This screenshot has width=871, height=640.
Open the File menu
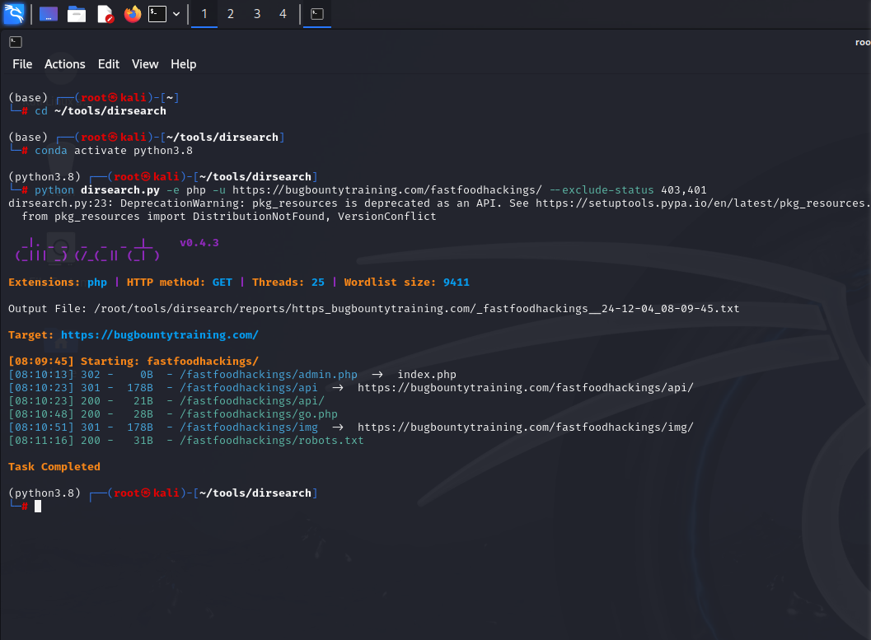[x=22, y=64]
